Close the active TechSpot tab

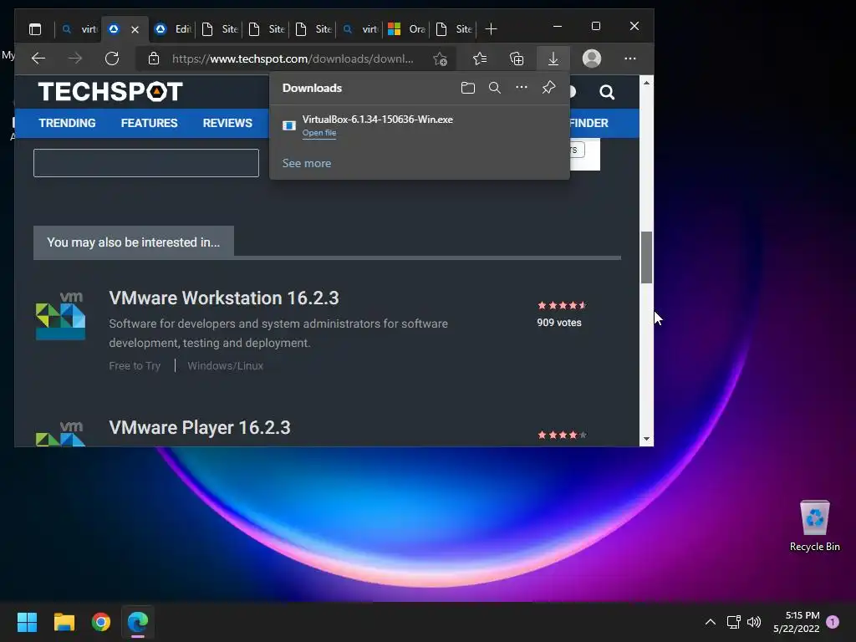click(x=135, y=29)
